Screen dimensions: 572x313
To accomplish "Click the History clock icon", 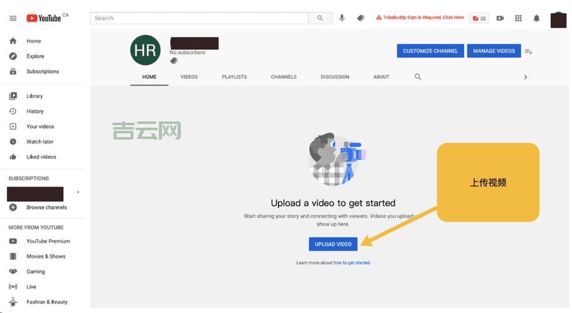I will (x=13, y=111).
